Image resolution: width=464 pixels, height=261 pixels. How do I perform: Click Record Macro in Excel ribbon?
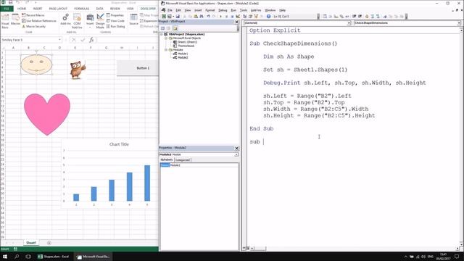[x=33, y=15]
